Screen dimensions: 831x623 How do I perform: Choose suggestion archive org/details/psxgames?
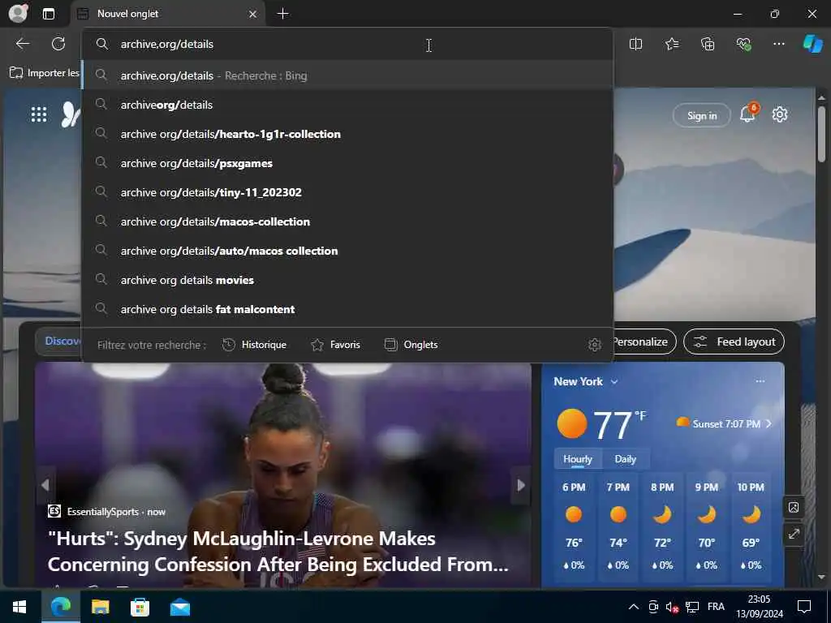pos(347,163)
